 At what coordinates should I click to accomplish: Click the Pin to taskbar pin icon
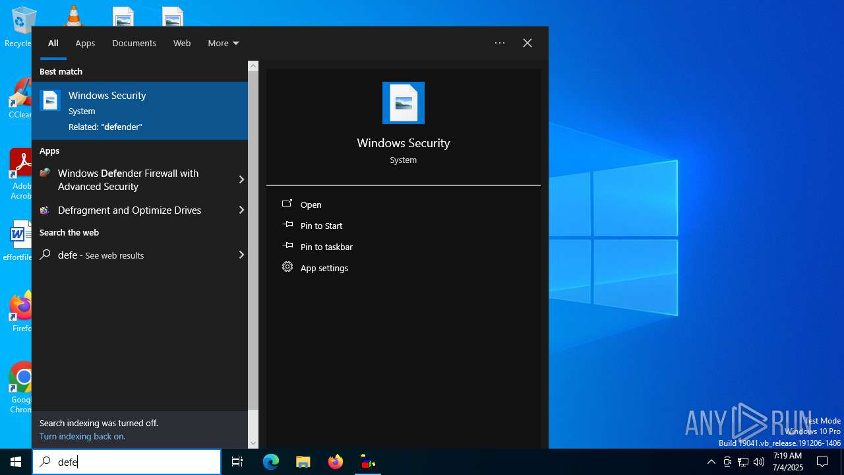[x=287, y=246]
